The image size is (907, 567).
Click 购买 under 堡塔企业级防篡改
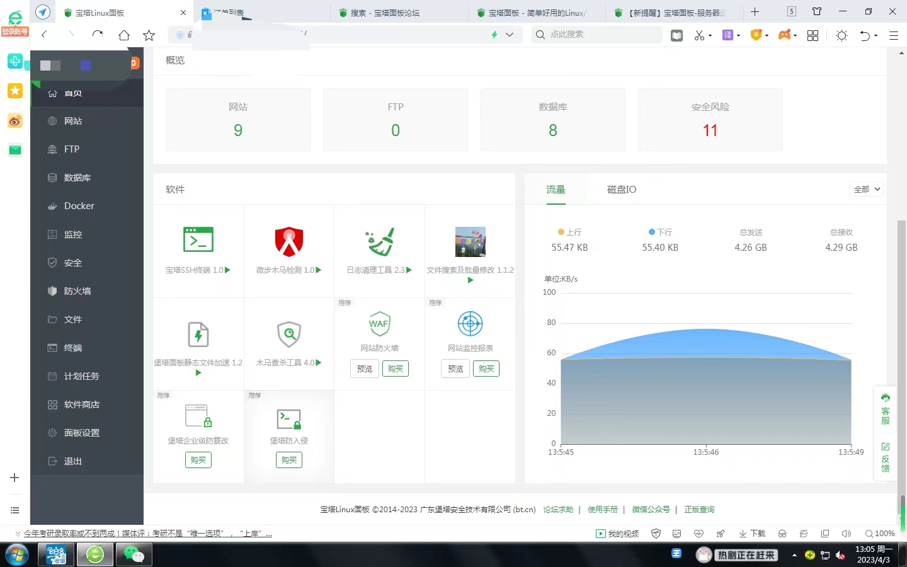point(198,460)
